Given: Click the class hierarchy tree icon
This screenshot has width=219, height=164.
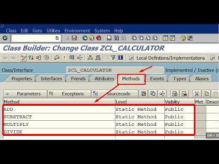Looking at the screenshot, I should [90, 58].
